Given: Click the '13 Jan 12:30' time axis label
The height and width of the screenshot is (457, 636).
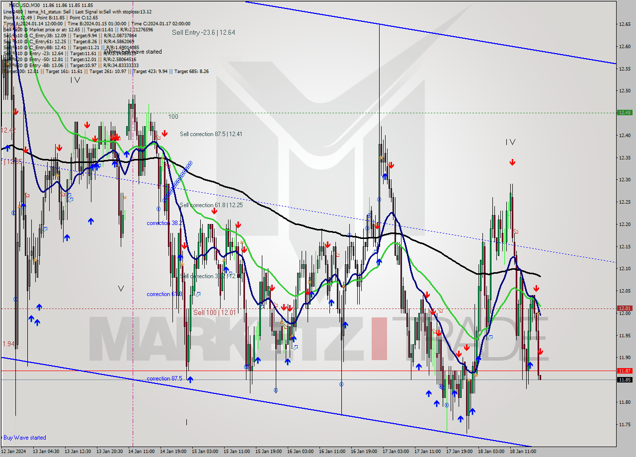Looking at the screenshot, I should 77,452.
